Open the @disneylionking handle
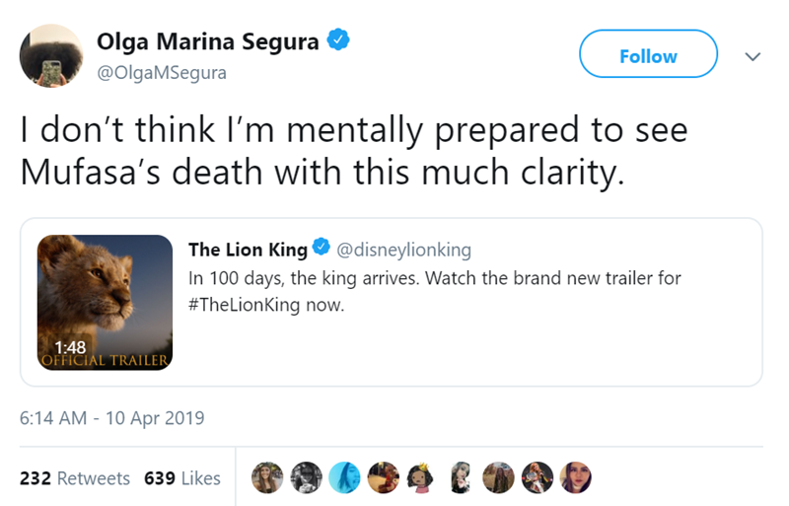This screenshot has height=506, width=789. pyautogui.click(x=404, y=248)
